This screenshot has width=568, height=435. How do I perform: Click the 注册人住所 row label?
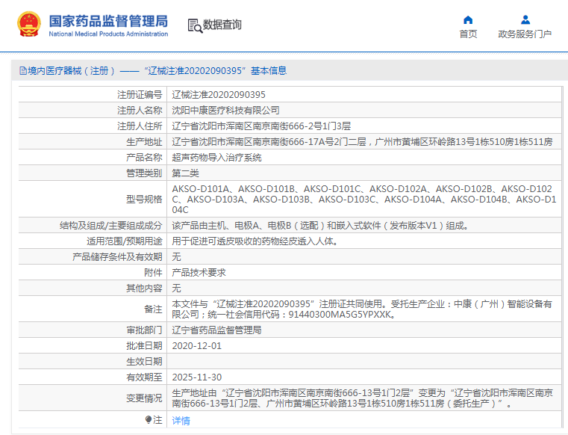(x=140, y=126)
